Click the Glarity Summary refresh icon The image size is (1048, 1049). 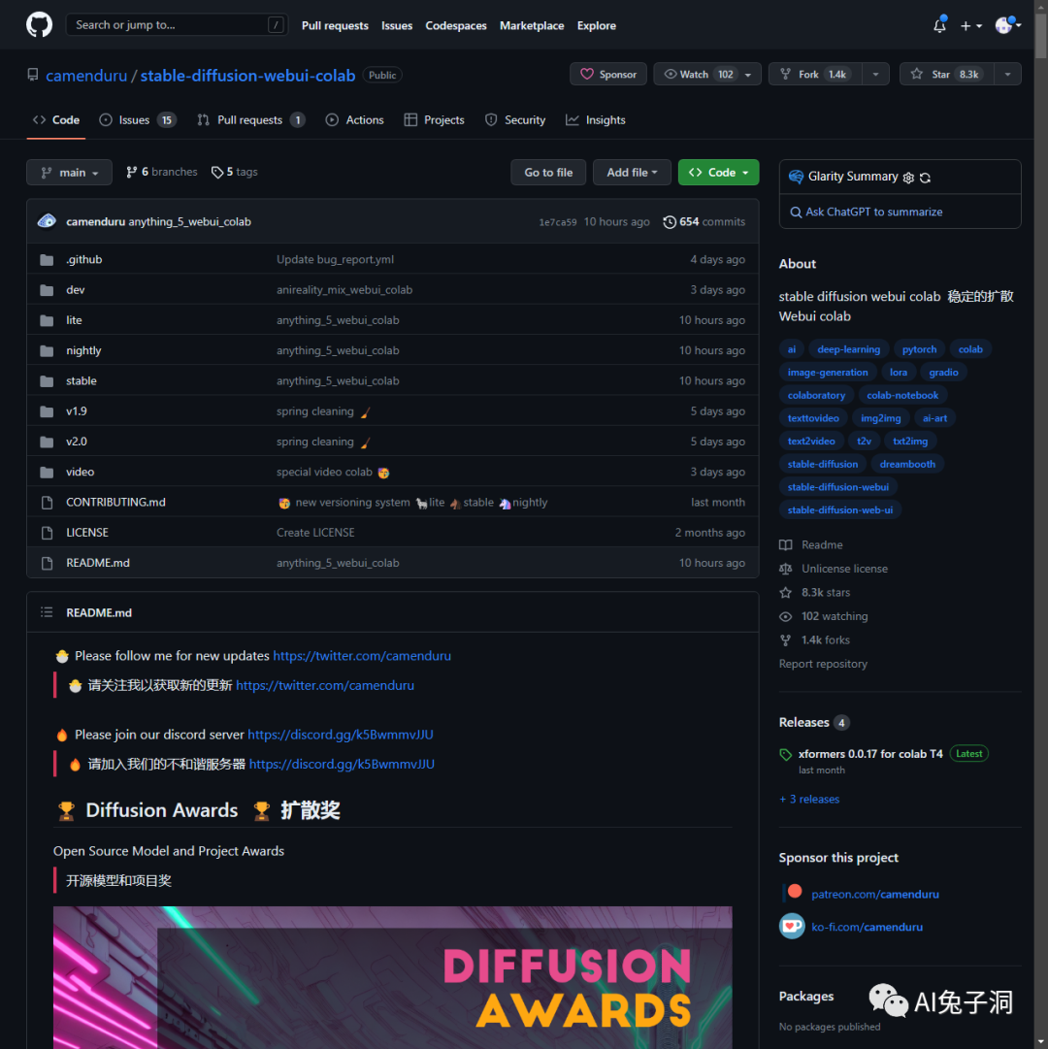pos(925,178)
